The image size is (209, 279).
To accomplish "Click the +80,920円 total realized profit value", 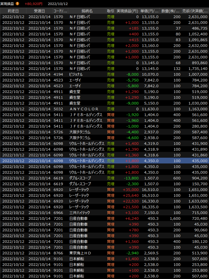I will 33,4.
